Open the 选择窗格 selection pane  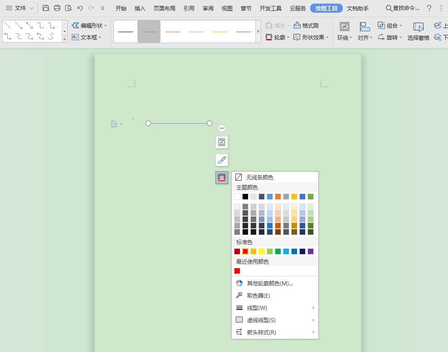pos(418,31)
